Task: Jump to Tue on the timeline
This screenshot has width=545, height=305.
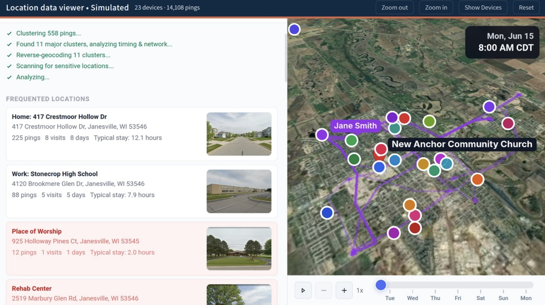Action: click(x=390, y=298)
